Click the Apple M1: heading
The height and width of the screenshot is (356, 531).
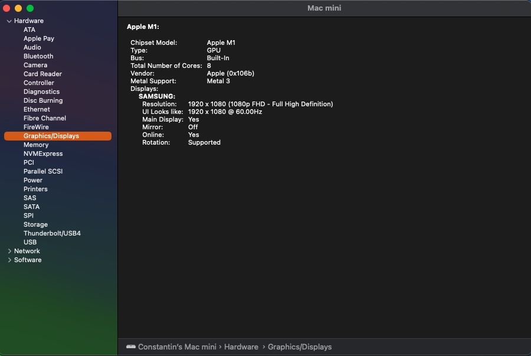[143, 27]
